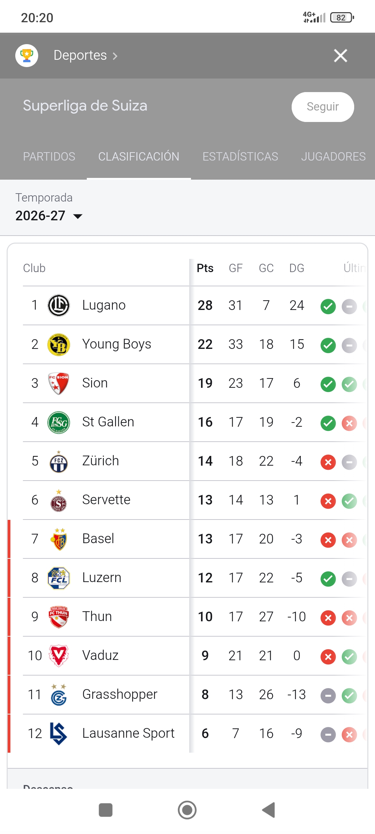Tap the Android home navigation button

pos(187,810)
